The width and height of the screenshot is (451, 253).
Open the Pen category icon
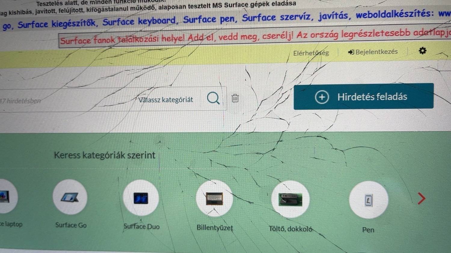pyautogui.click(x=368, y=200)
